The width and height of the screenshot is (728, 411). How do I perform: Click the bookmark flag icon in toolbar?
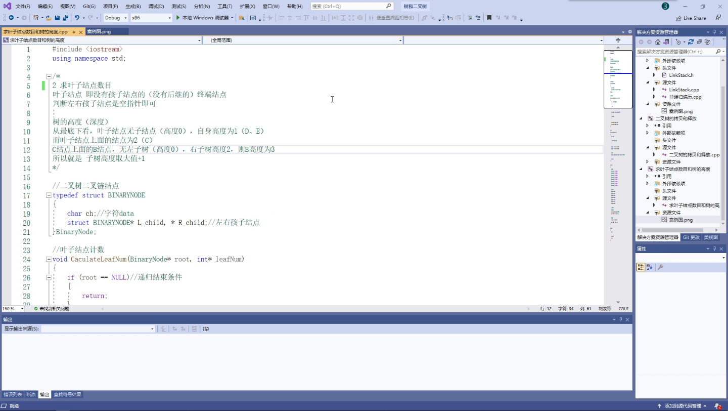489,18
